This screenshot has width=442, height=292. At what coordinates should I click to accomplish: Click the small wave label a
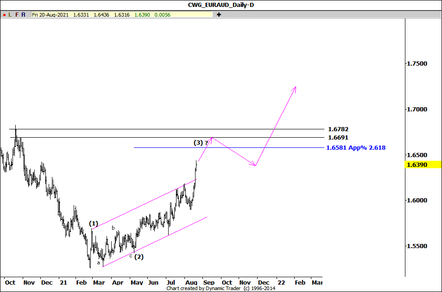click(x=98, y=263)
